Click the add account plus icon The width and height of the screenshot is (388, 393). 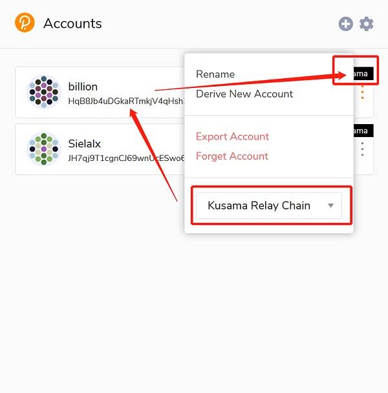point(345,24)
